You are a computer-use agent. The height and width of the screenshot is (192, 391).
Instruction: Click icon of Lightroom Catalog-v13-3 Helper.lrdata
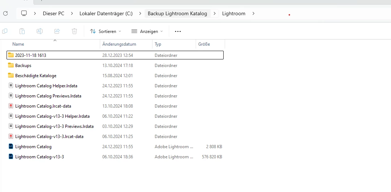[11, 116]
